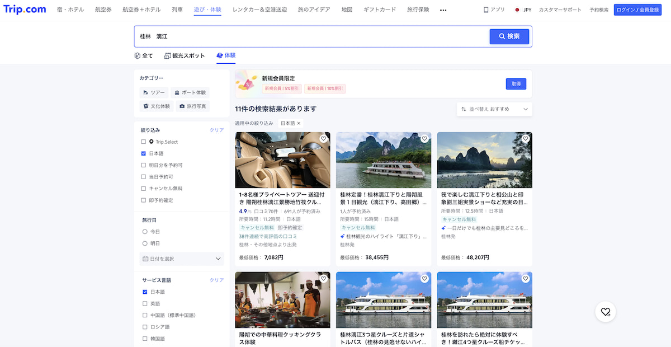Switch to the 観光スポット tab

click(185, 56)
